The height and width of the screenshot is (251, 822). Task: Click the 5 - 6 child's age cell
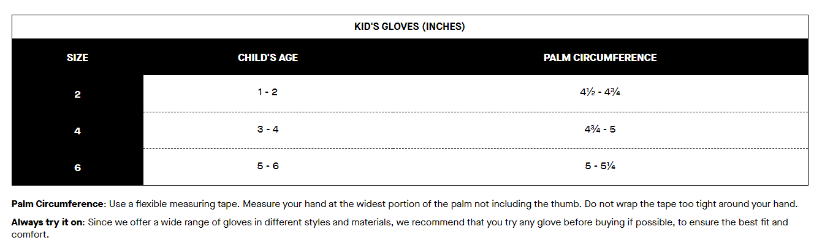point(268,166)
